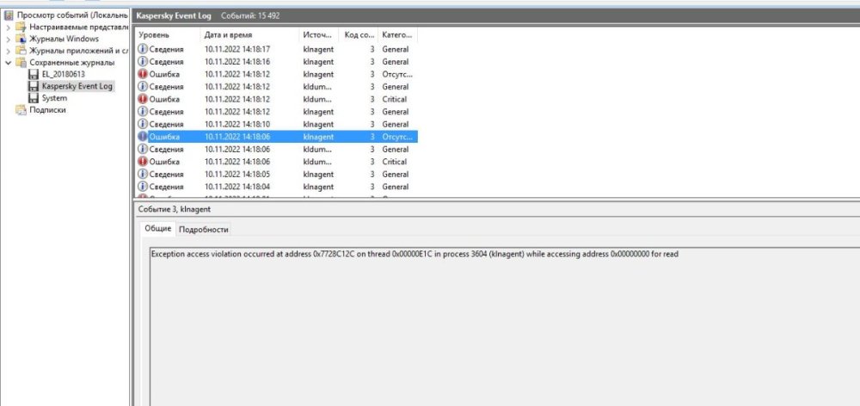This screenshot has height=406, width=860.
Task: Click the Kaspersky Event Log title bar
Action: click(x=496, y=15)
